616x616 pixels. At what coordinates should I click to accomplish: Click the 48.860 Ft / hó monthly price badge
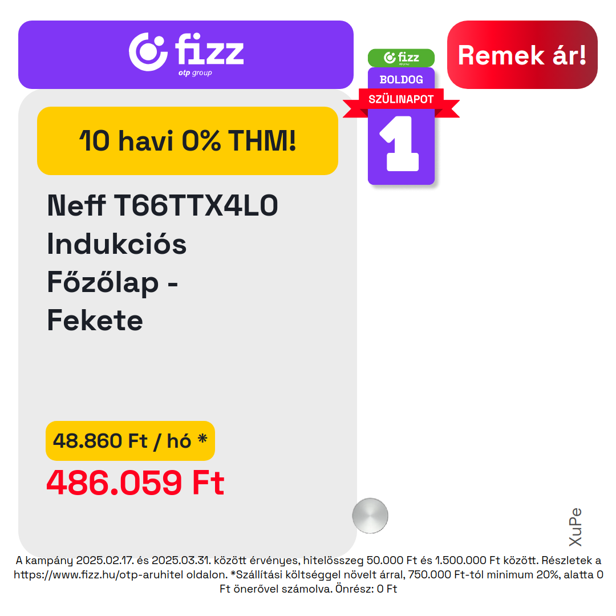(130, 441)
